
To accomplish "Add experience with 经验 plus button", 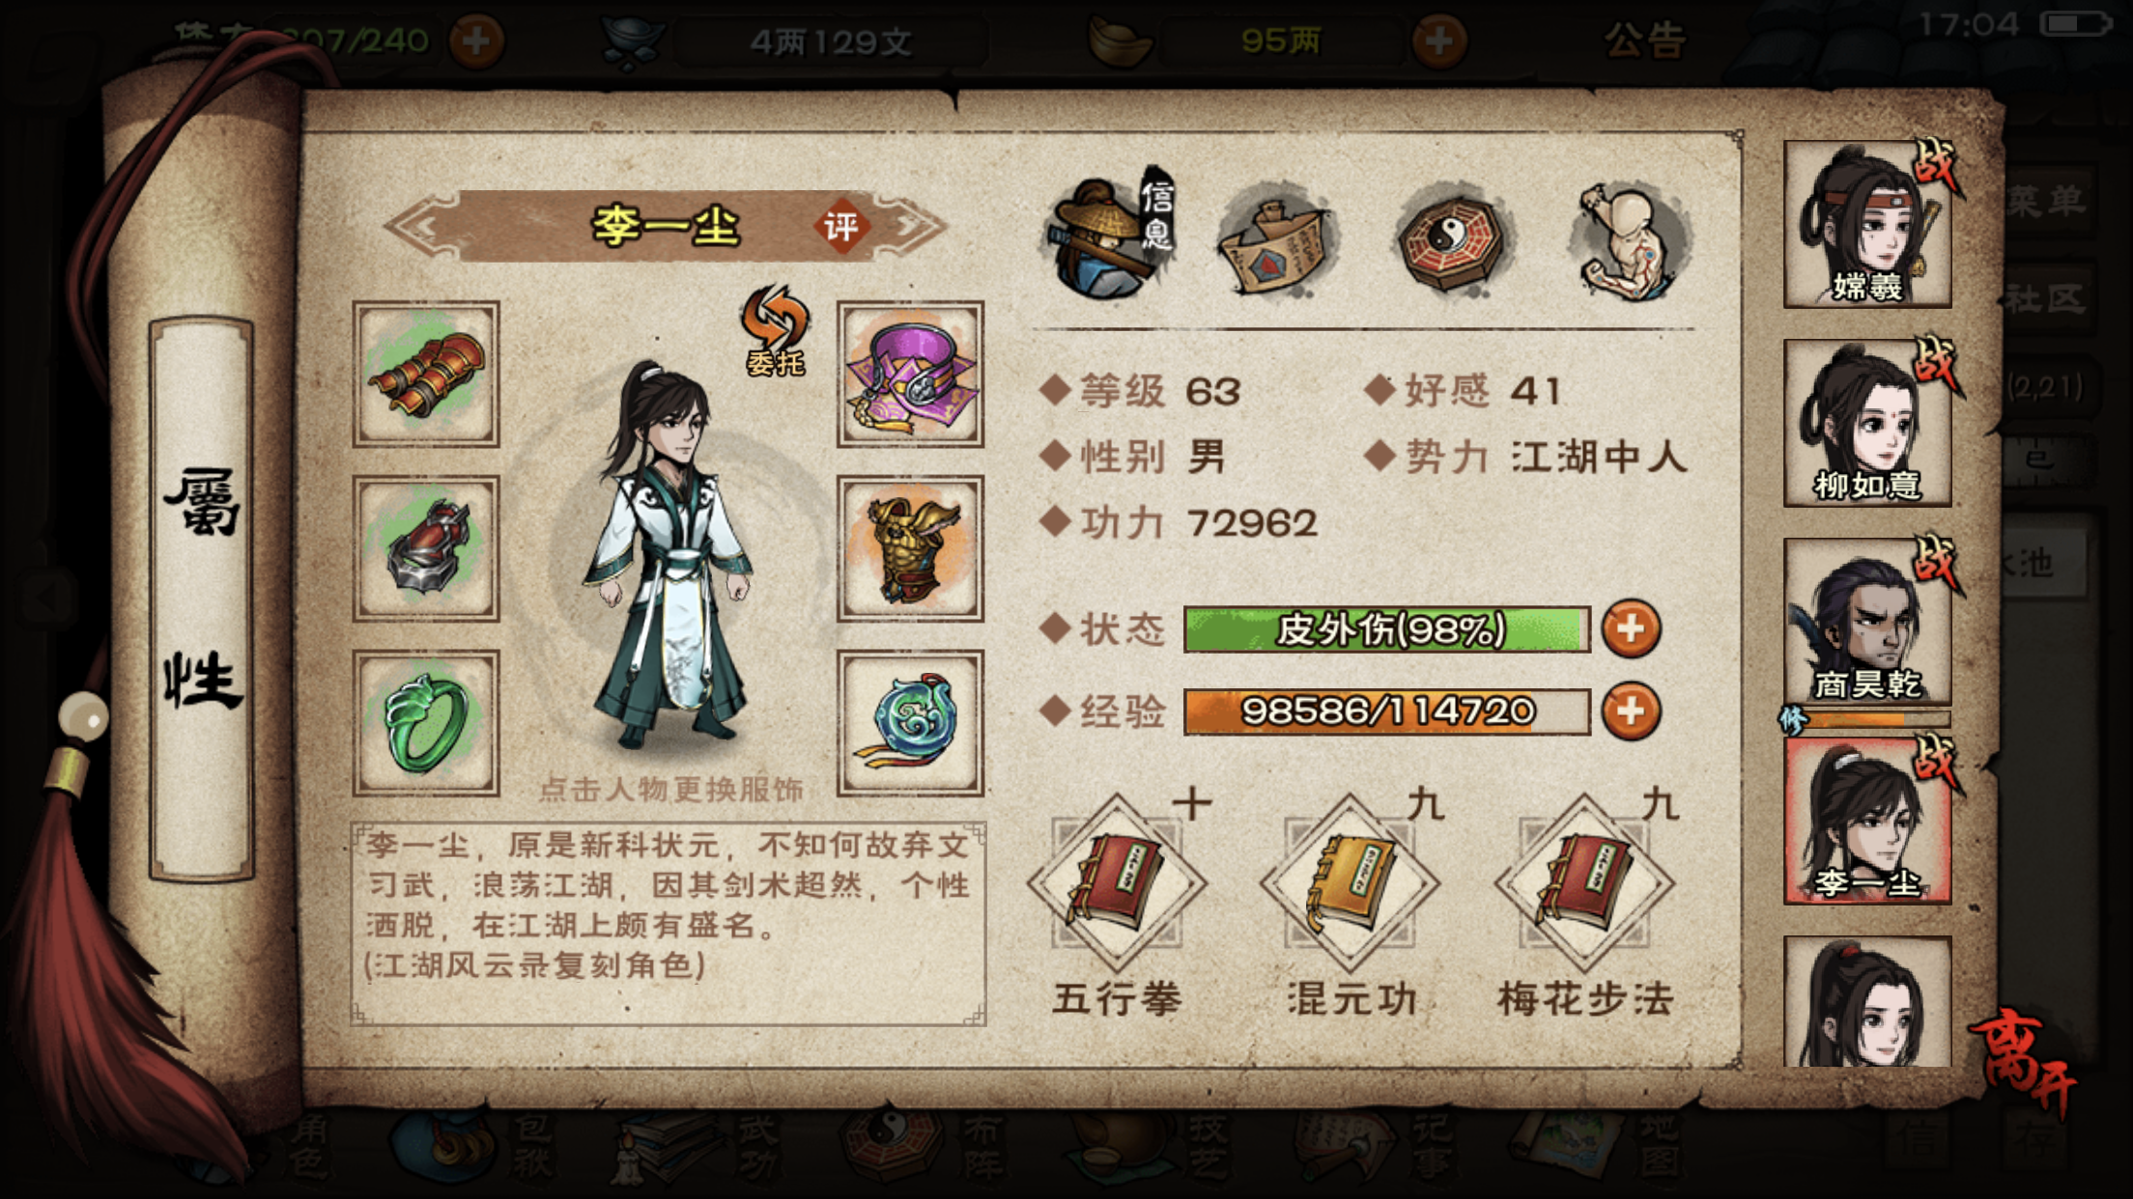I will pos(1631,711).
